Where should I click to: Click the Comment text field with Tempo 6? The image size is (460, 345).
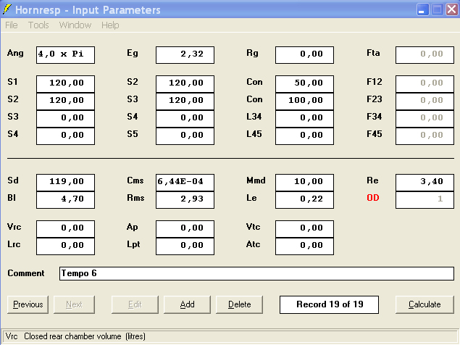[x=256, y=273]
